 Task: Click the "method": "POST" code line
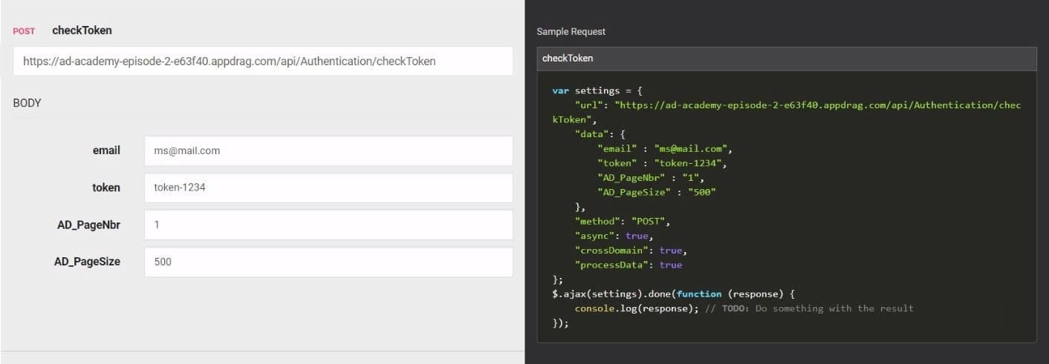[623, 222]
